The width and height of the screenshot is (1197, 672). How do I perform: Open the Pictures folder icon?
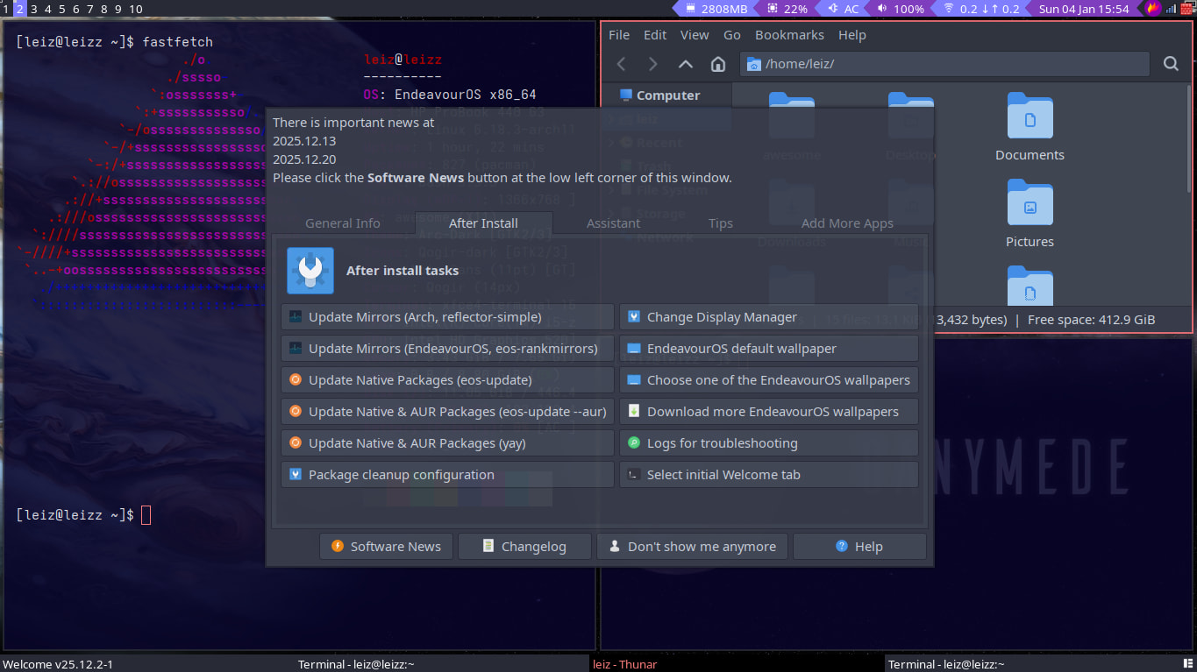click(1030, 203)
